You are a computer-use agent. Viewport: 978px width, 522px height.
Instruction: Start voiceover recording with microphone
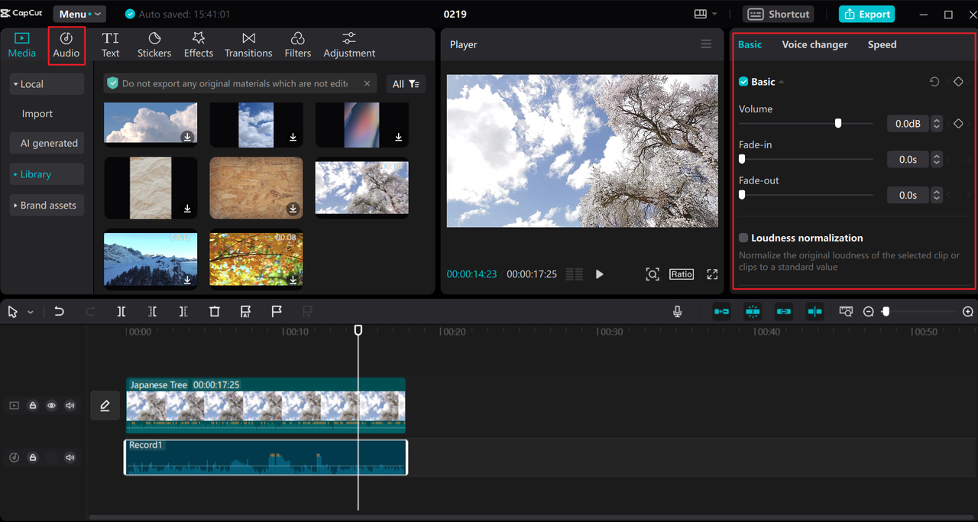click(x=677, y=311)
